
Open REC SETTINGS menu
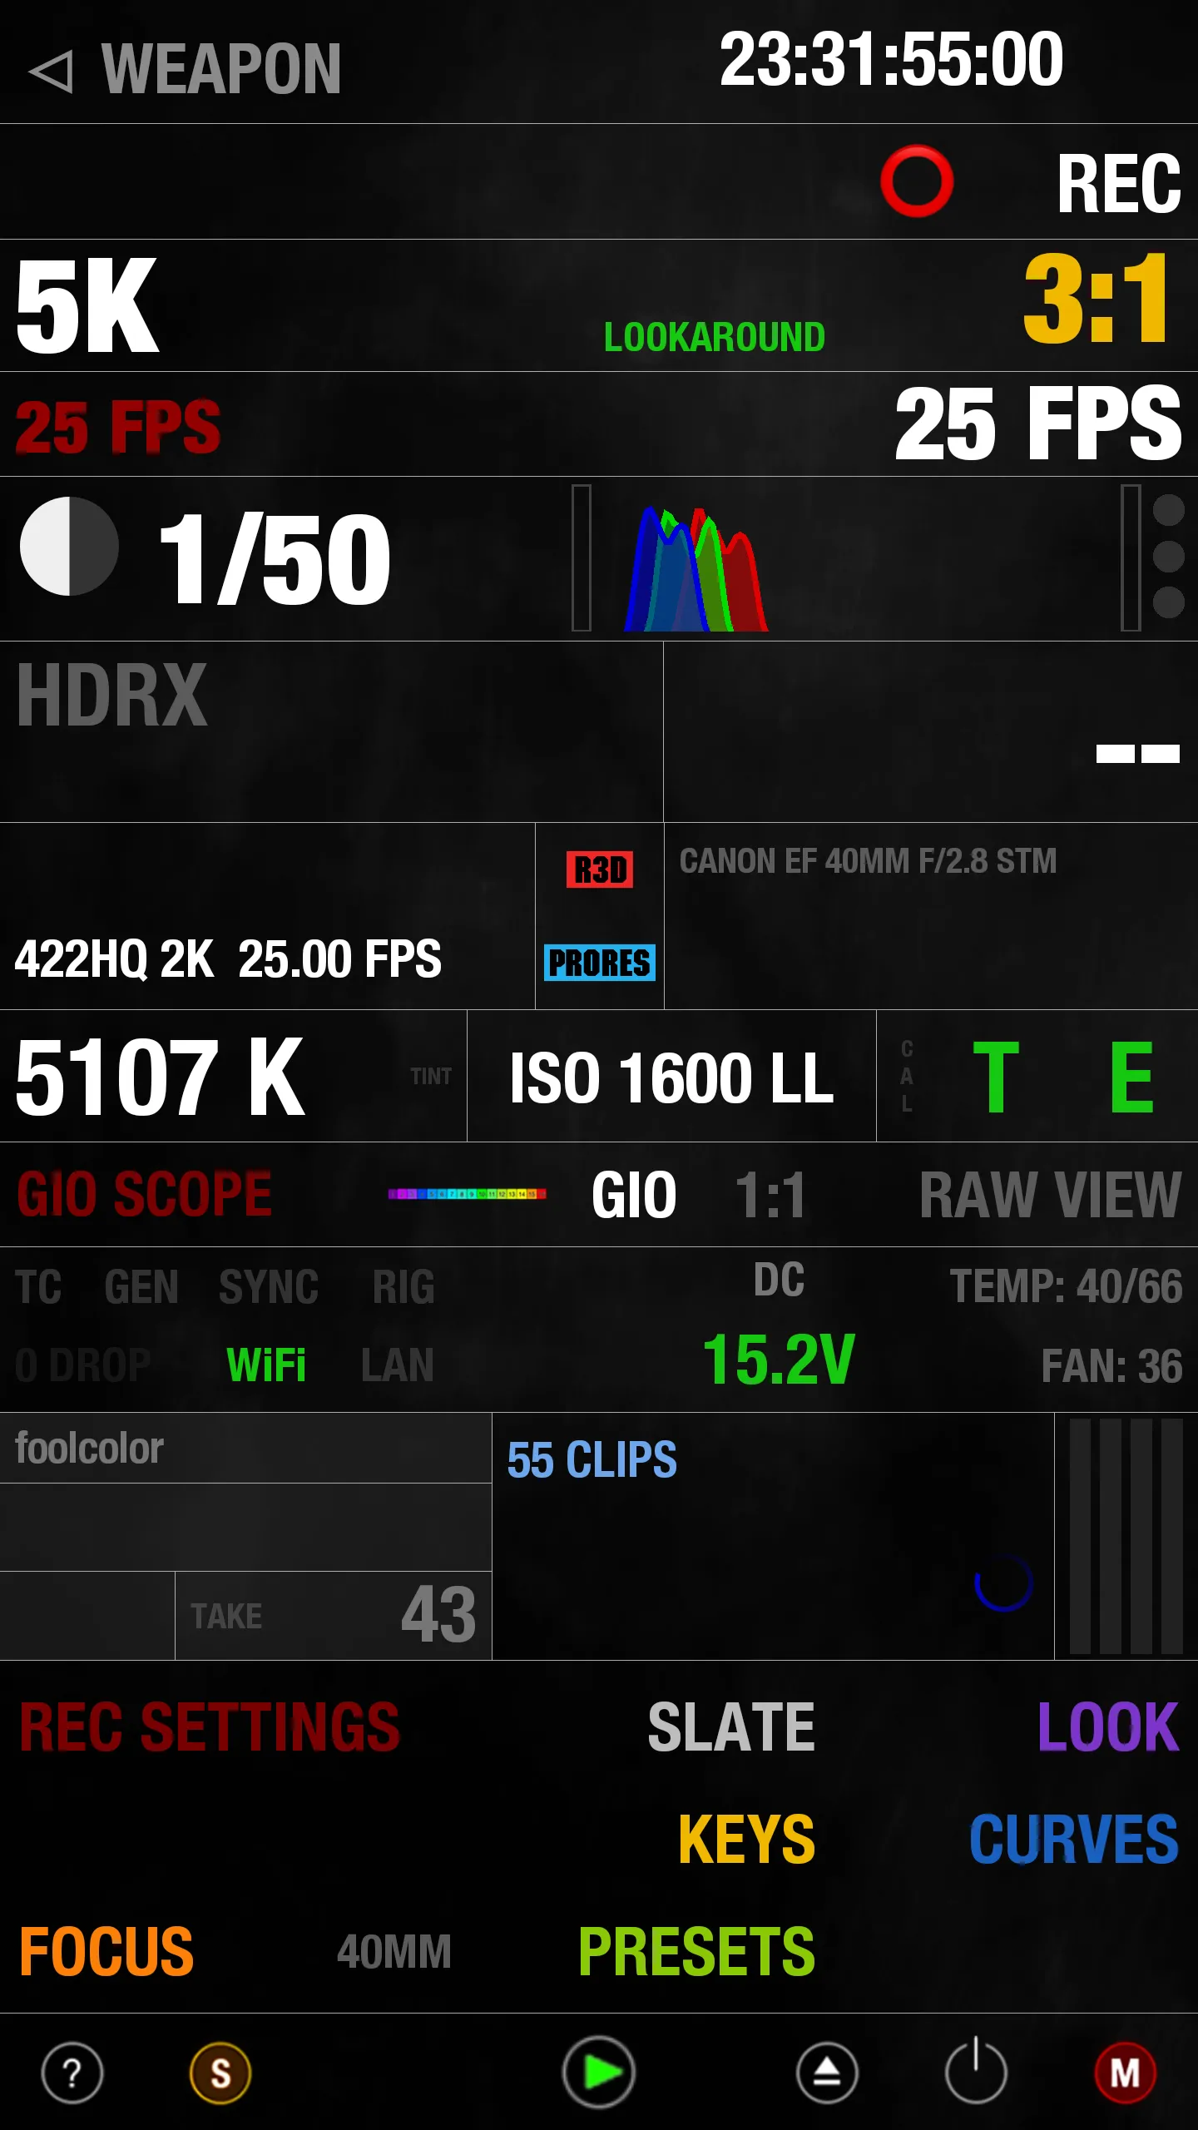point(210,1727)
